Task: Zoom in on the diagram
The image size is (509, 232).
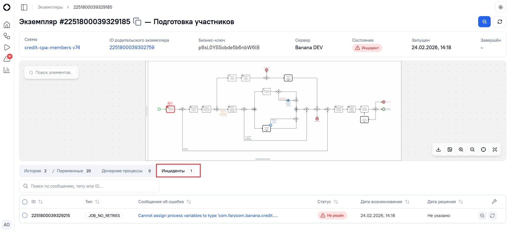Action: (x=461, y=149)
